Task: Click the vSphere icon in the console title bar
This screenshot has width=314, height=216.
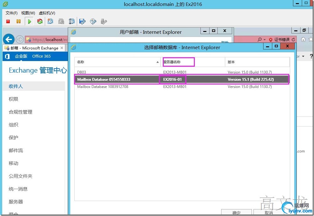Action: pos(5,4)
